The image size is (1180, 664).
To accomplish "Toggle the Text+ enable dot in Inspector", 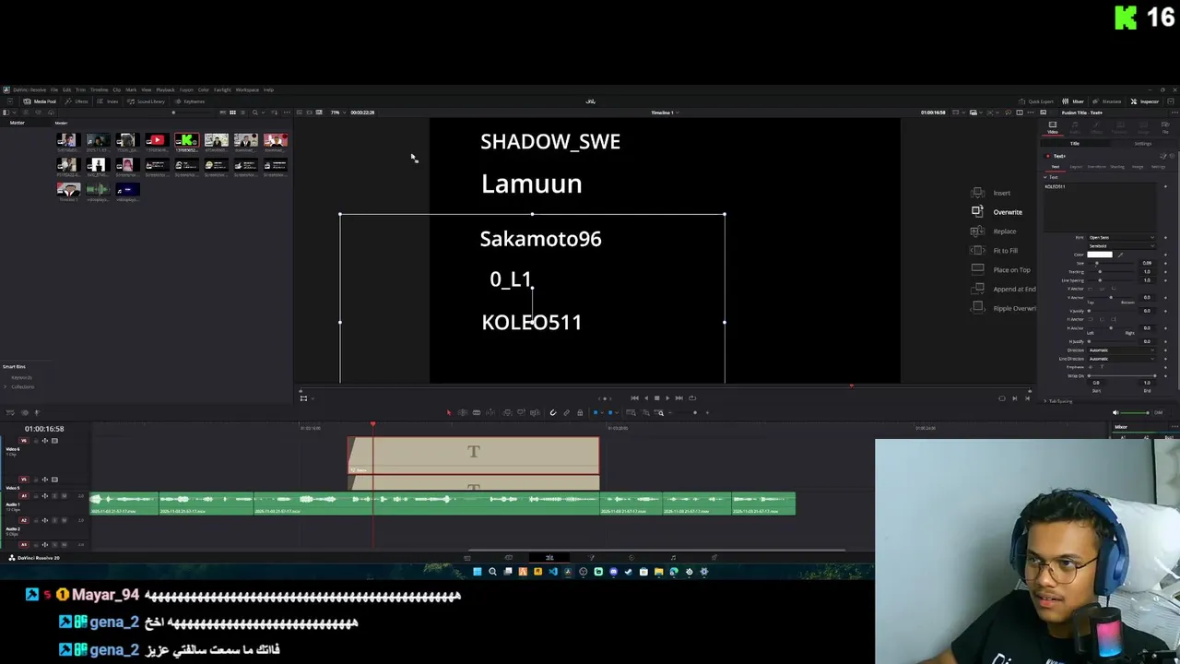I will 1047,156.
